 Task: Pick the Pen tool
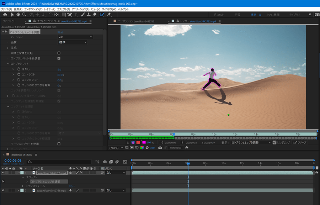tap(70, 15)
